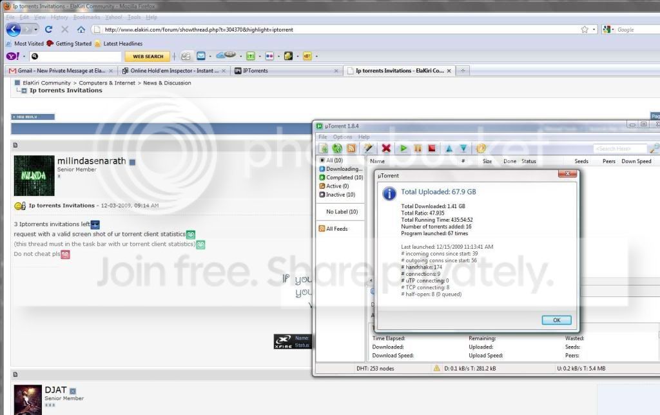Remove torrent with the red X icon
Image resolution: width=660 pixels, height=415 pixels.
[386, 148]
